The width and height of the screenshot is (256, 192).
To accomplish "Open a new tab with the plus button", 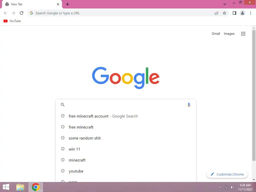I will [67, 4].
